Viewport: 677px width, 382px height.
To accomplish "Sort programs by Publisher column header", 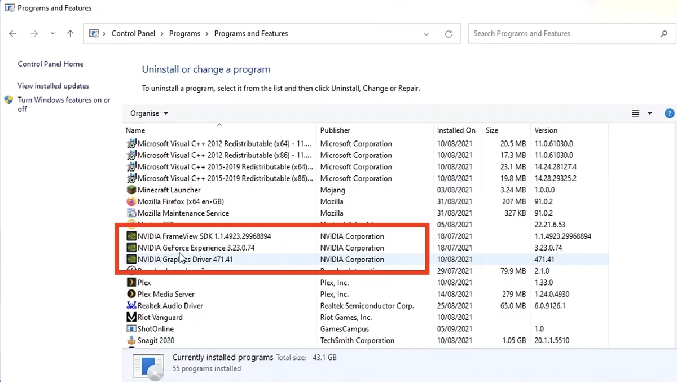I will [335, 130].
